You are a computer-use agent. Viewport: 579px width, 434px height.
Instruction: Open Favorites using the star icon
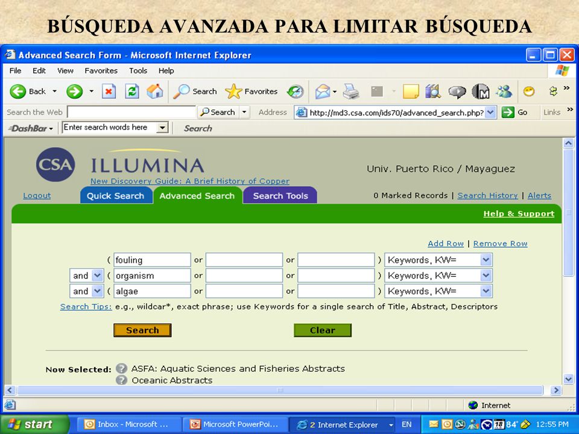pyautogui.click(x=233, y=91)
